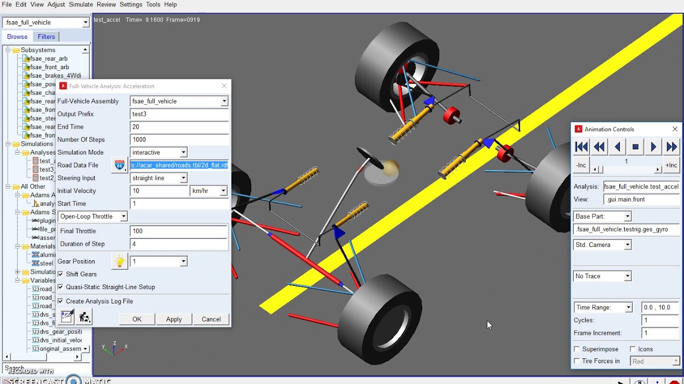Click the fsae_rear_arb subsystem icon
Image resolution: width=684 pixels, height=384 pixels.
(26, 59)
